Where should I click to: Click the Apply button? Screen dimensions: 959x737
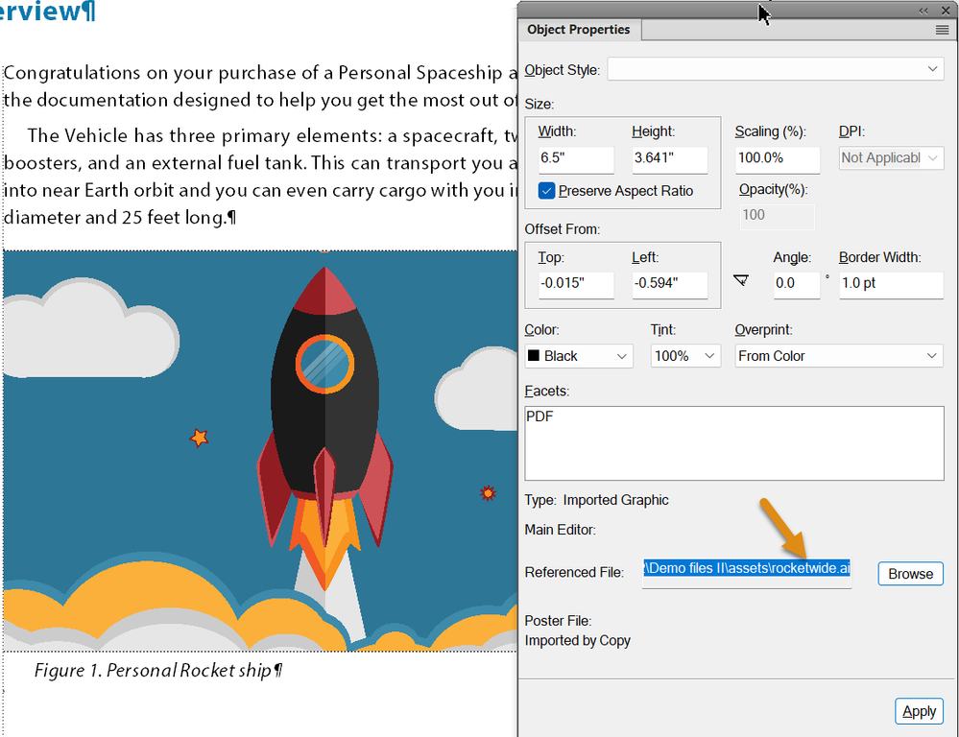[x=919, y=711]
